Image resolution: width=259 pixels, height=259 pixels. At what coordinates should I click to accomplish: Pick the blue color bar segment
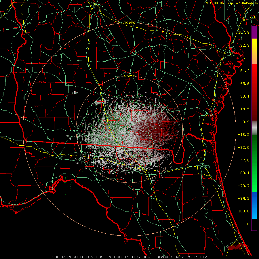254,205
